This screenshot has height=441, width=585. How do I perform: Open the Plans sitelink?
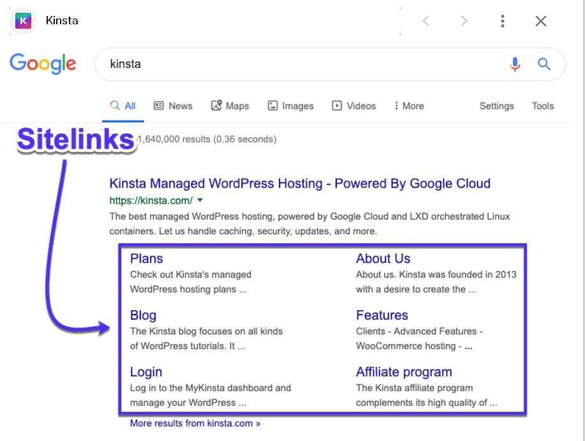(x=146, y=258)
